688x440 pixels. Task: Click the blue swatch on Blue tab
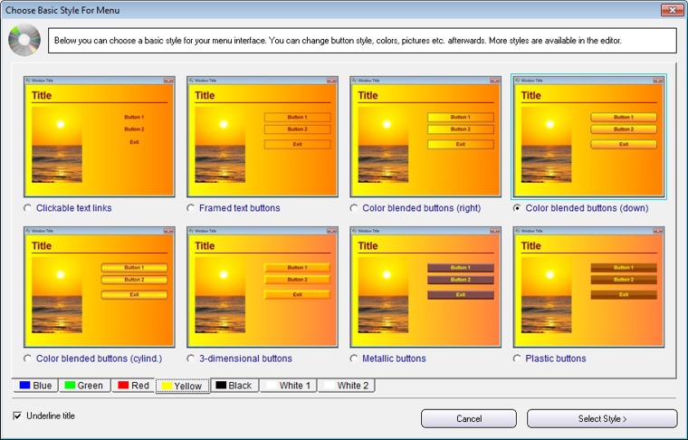coord(24,385)
